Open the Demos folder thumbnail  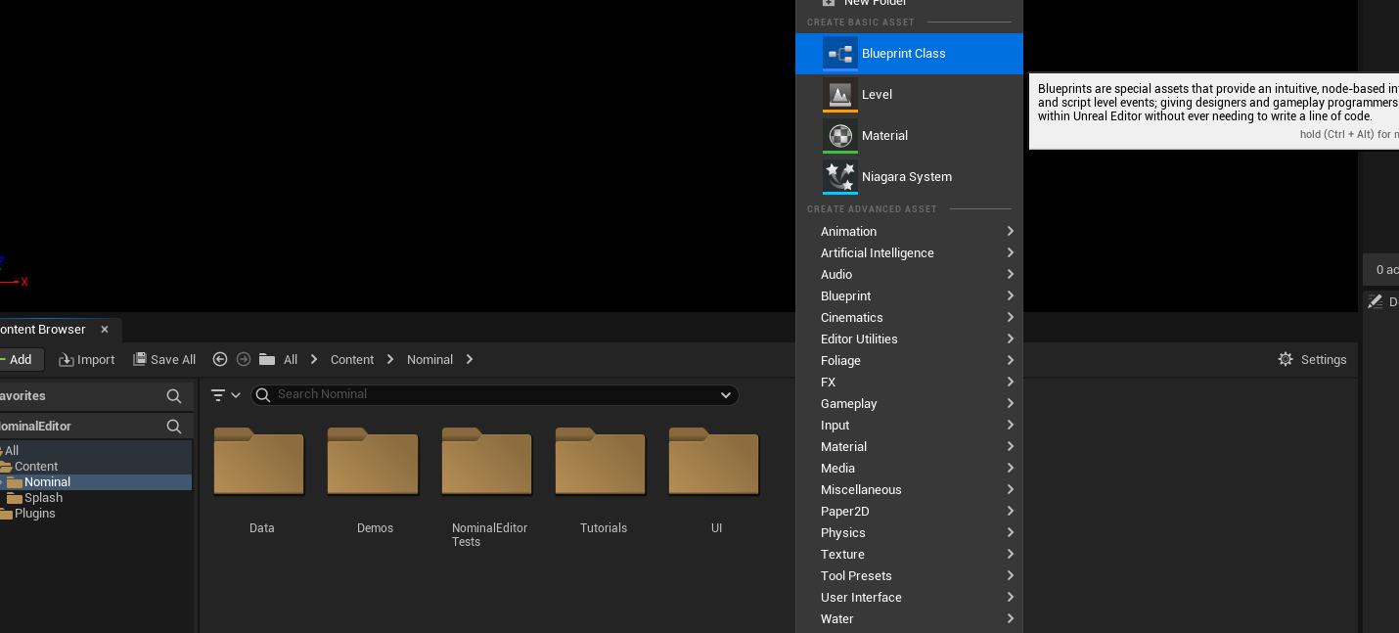(373, 462)
